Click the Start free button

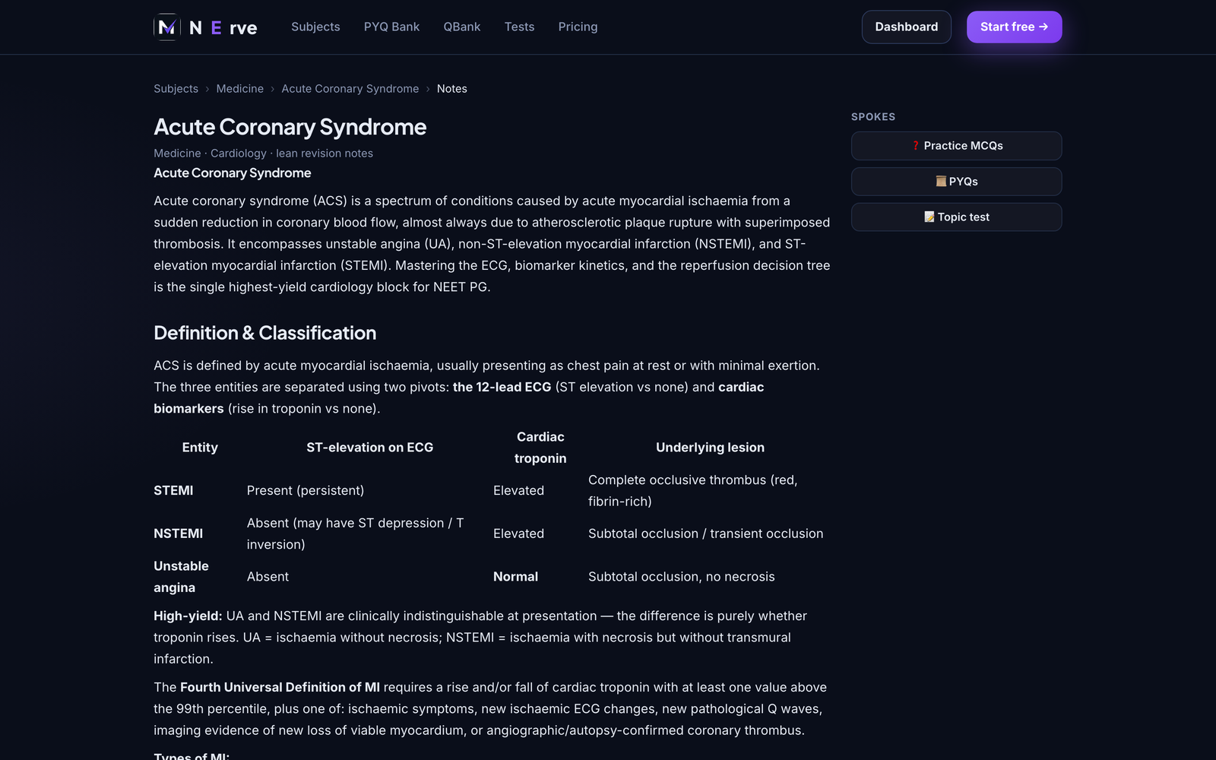(1014, 27)
